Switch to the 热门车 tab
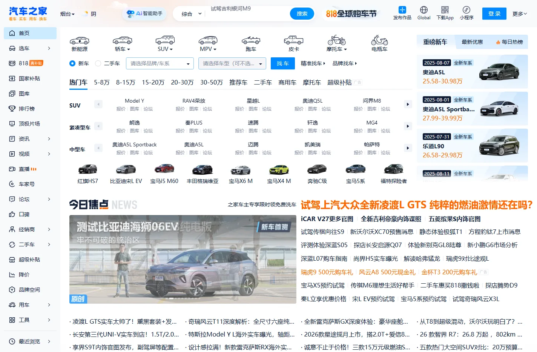This screenshot has height=352, width=537. [x=78, y=82]
